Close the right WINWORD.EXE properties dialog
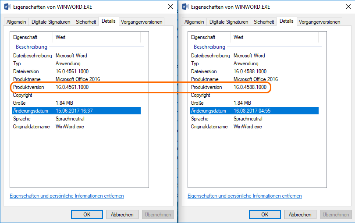The width and height of the screenshot is (355, 223). (348, 7)
